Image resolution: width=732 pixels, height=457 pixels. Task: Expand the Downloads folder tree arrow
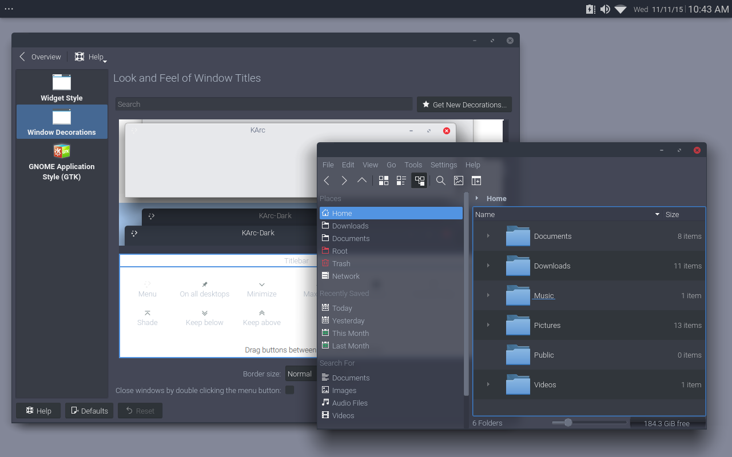488,266
